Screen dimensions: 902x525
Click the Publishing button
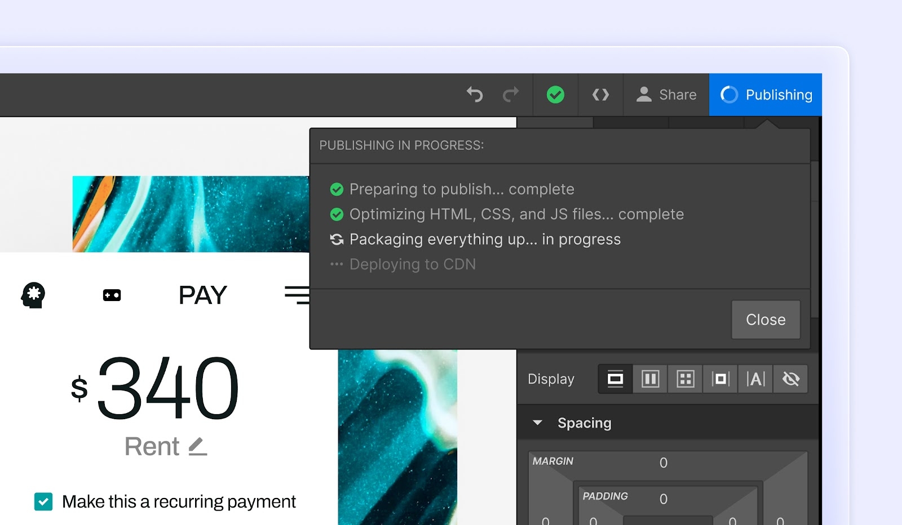[766, 95]
